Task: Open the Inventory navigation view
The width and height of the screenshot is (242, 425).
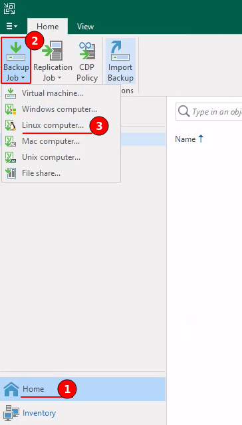Action: (82, 413)
